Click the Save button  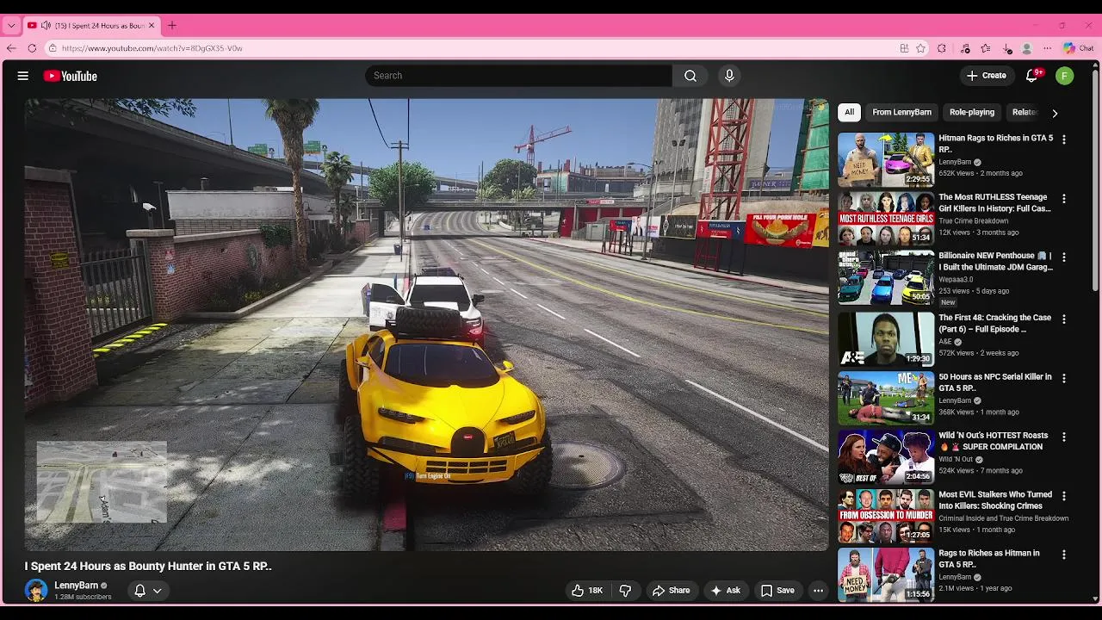tap(777, 591)
